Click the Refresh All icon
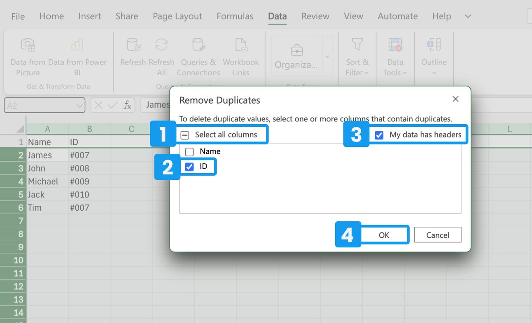Viewport: 532px width, 323px height. 161,44
